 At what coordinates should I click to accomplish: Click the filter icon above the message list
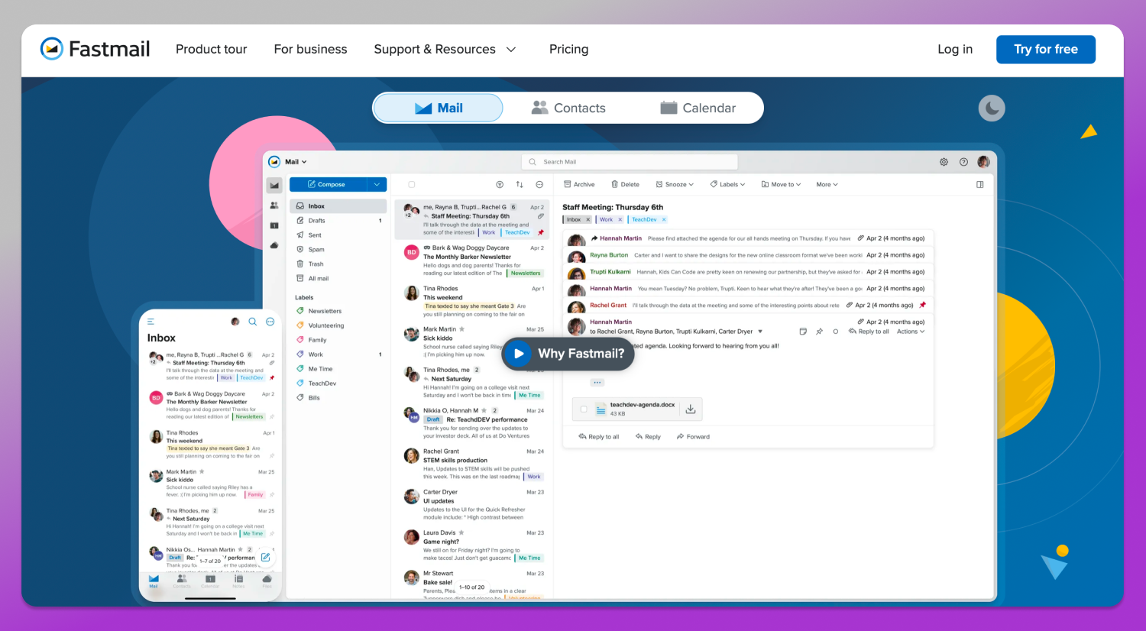point(500,185)
